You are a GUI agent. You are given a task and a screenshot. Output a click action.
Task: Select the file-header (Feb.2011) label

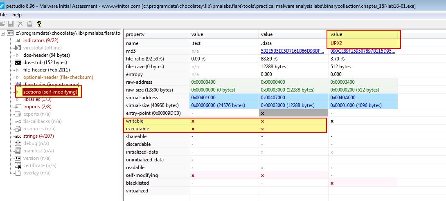click(46, 70)
